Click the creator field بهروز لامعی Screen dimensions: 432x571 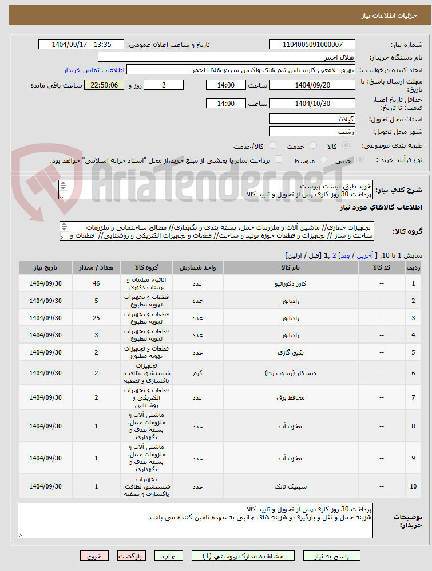241,70
